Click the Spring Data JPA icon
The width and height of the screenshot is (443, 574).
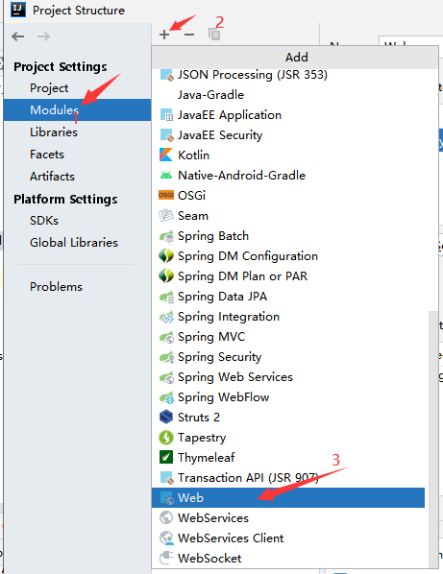(x=166, y=297)
